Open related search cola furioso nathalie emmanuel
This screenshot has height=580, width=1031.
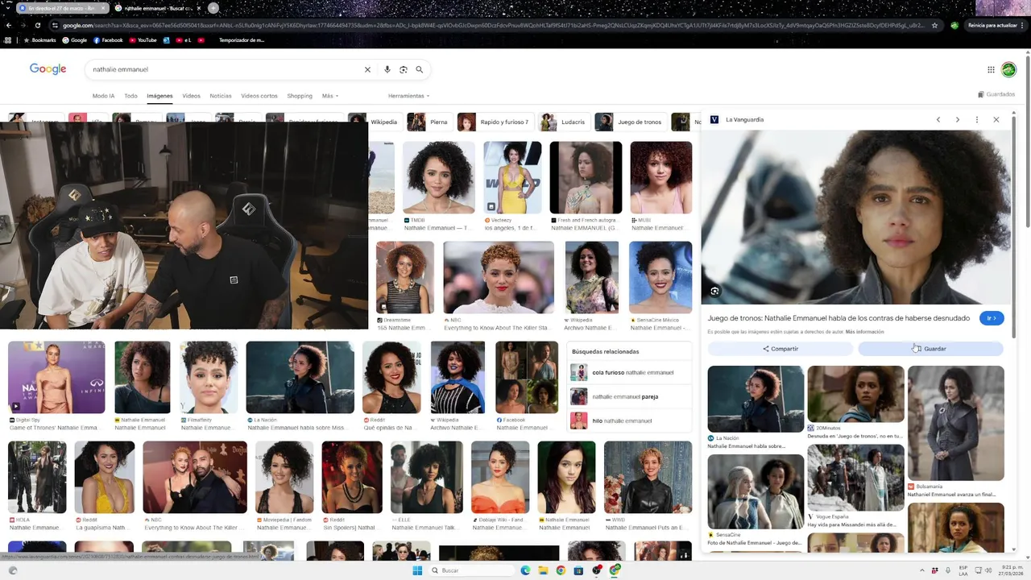coord(629,372)
